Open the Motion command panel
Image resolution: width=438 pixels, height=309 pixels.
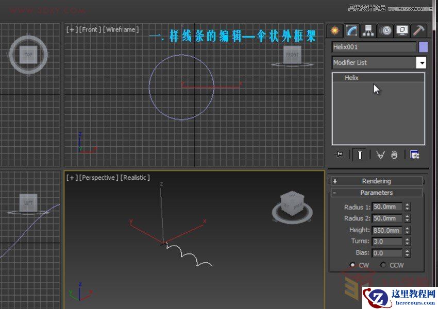385,31
